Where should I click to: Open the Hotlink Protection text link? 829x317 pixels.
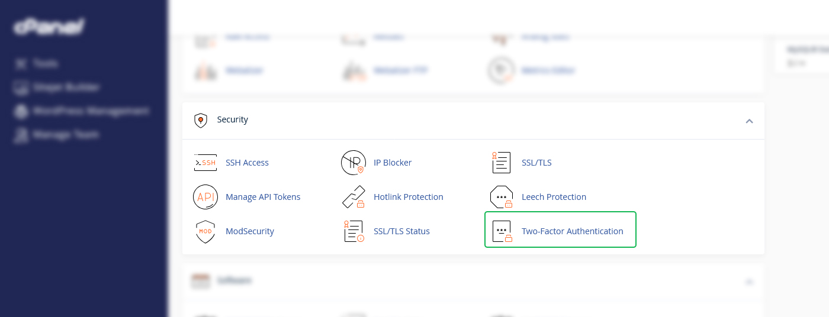pos(408,197)
